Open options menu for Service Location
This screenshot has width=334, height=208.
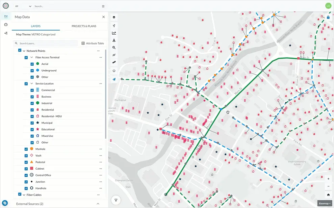coord(101,83)
